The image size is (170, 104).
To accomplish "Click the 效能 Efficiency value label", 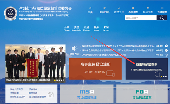I will [86, 28].
